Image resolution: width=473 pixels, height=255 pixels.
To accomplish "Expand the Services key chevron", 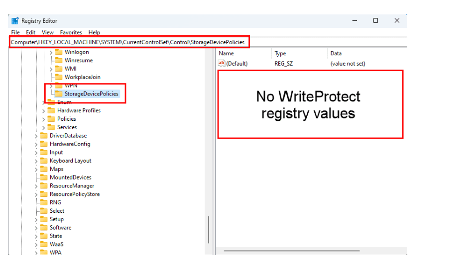I will tap(44, 127).
